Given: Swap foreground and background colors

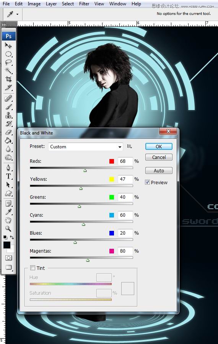Looking at the screenshot, I should pos(12,237).
